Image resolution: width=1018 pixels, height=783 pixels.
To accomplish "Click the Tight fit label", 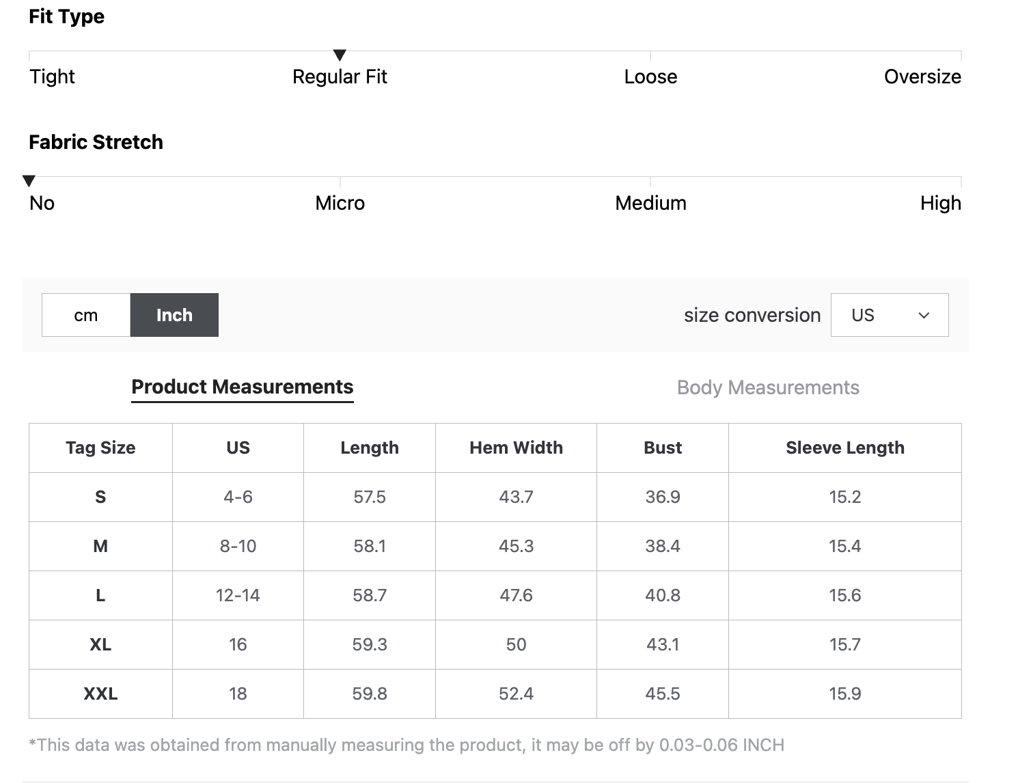I will [52, 77].
